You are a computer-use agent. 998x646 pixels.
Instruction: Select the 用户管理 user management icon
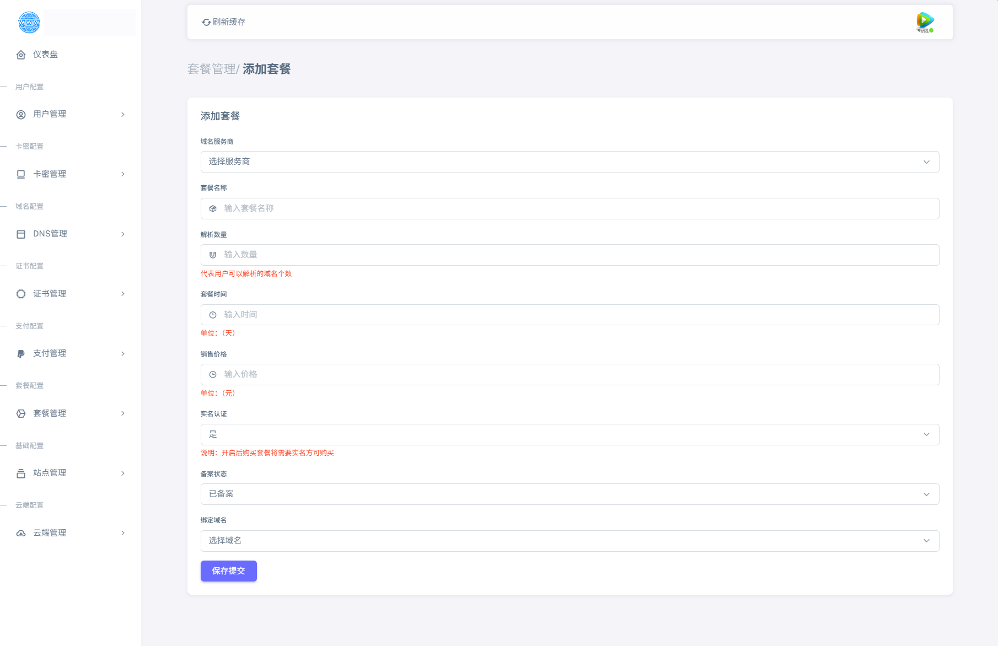(x=21, y=114)
